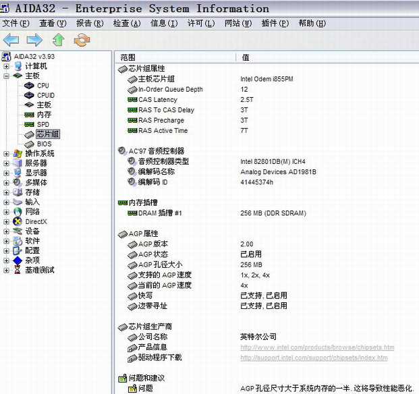This screenshot has height=394, width=419.
Task: Open the Intel driver download support link
Action: click(314, 358)
